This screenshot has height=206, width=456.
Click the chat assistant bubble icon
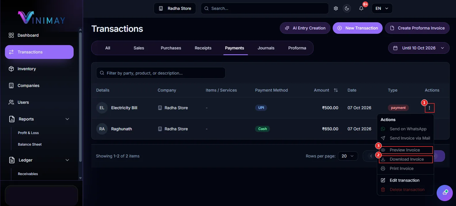[445, 193]
